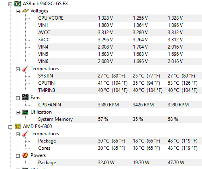The width and height of the screenshot is (202, 169).
Task: Collapse the Powers section
Action: pyautogui.click(x=18, y=156)
